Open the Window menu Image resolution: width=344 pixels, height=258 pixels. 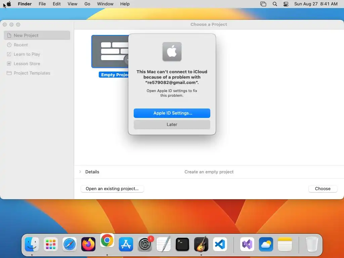pyautogui.click(x=105, y=4)
